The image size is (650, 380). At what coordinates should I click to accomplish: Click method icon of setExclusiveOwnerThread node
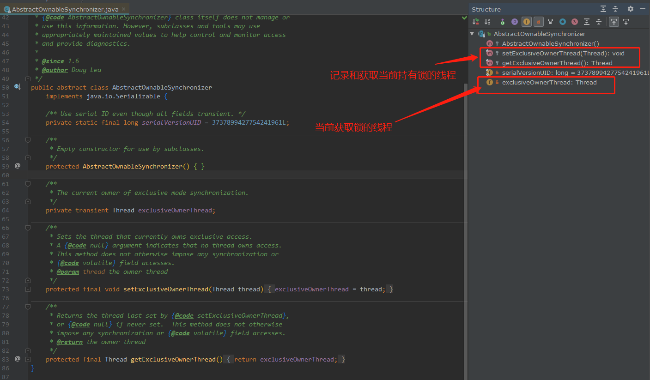(x=490, y=53)
